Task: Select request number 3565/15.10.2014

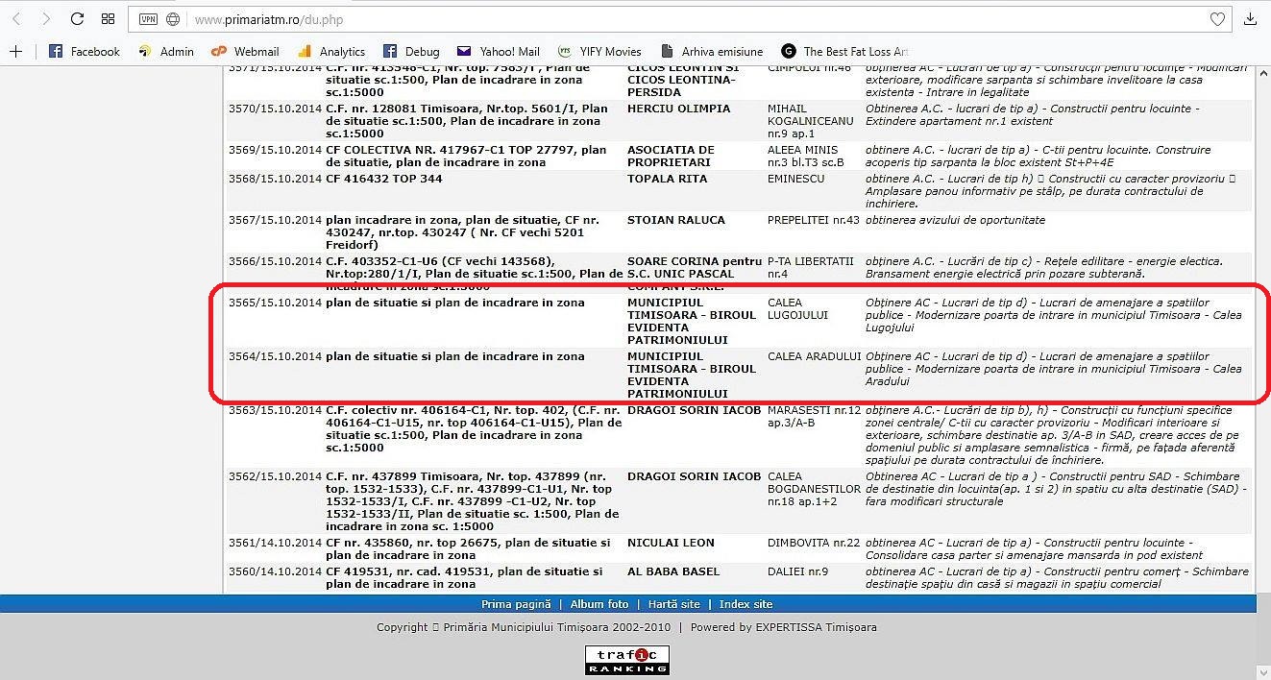Action: pos(275,303)
